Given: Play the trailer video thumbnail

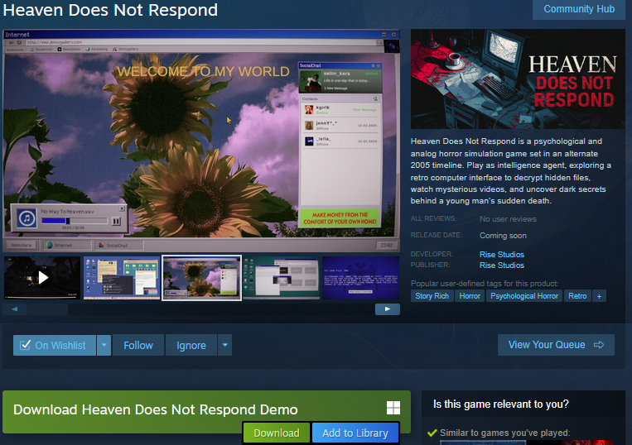Looking at the screenshot, I should (x=42, y=278).
